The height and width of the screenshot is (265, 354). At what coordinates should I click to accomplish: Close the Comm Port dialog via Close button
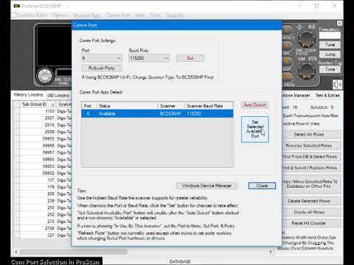coord(262,185)
